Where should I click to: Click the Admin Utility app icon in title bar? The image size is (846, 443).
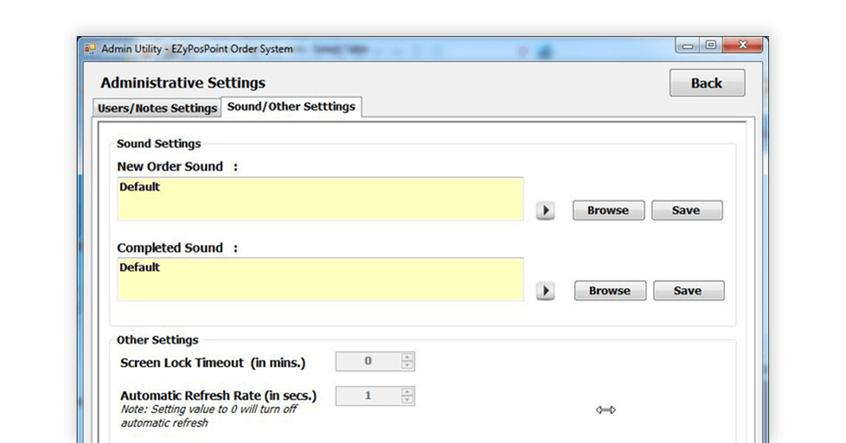coord(90,49)
